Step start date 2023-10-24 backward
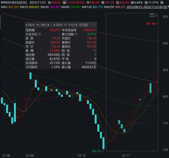The image size is (169, 158). pyautogui.click(x=26, y=25)
